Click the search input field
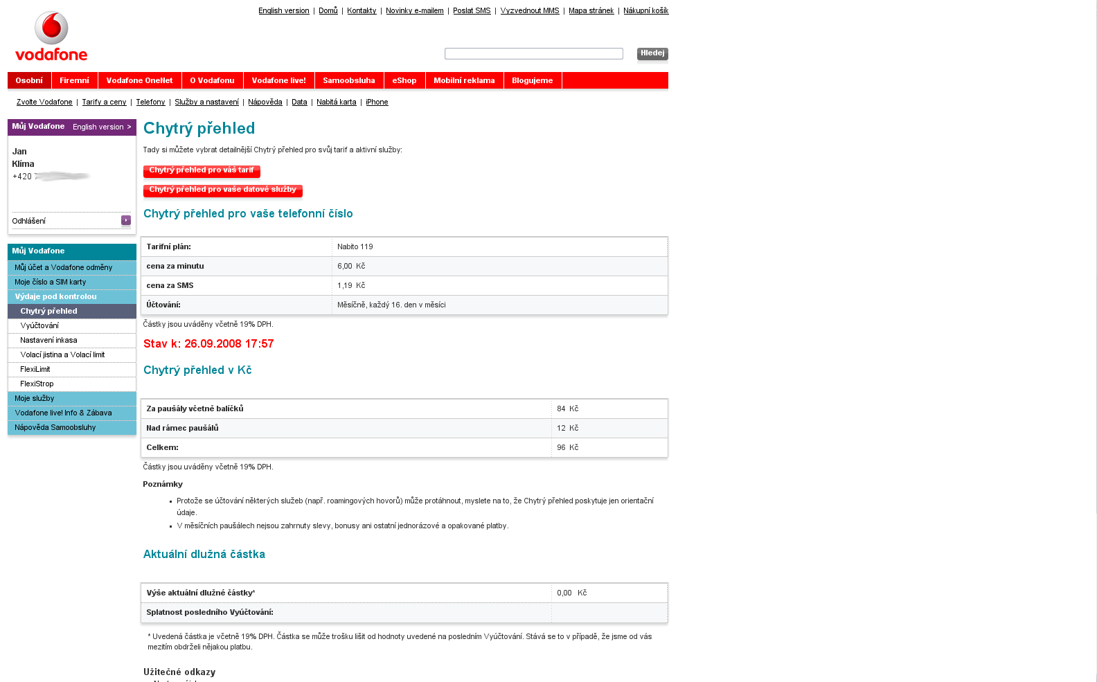 point(534,53)
